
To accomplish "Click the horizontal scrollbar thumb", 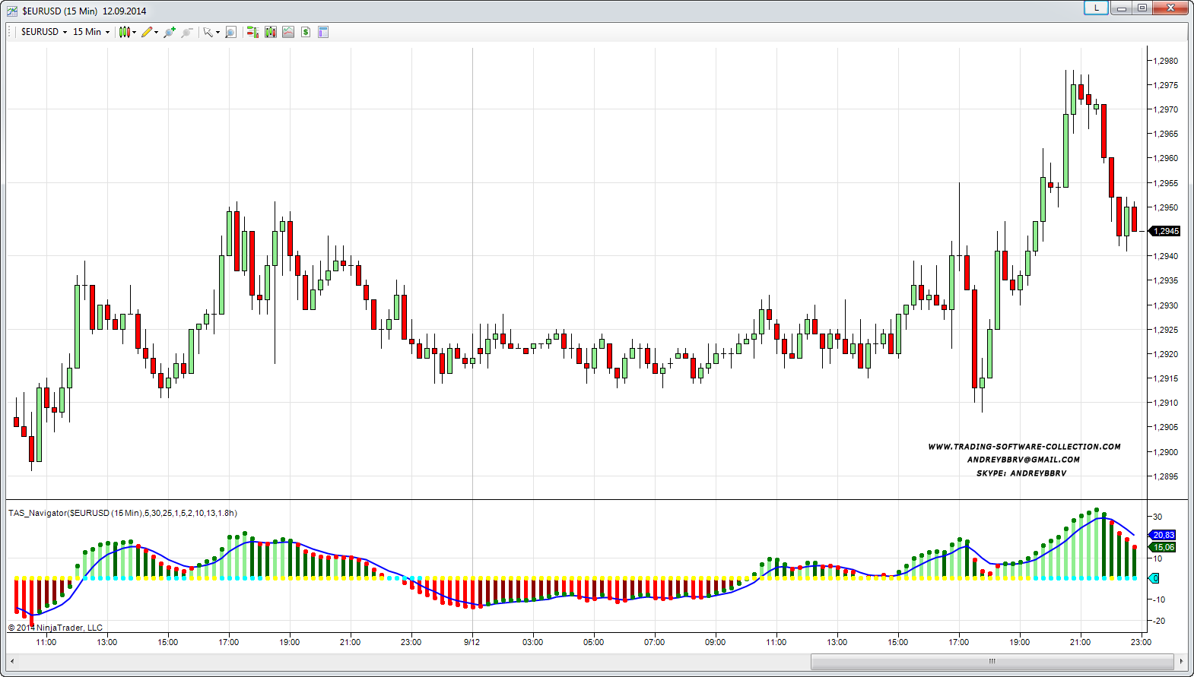I will (x=992, y=661).
